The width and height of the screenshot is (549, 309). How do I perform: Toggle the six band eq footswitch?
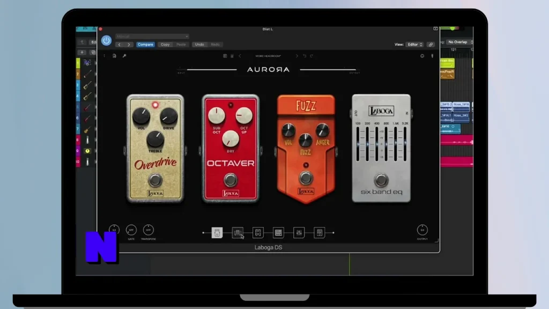point(381,180)
